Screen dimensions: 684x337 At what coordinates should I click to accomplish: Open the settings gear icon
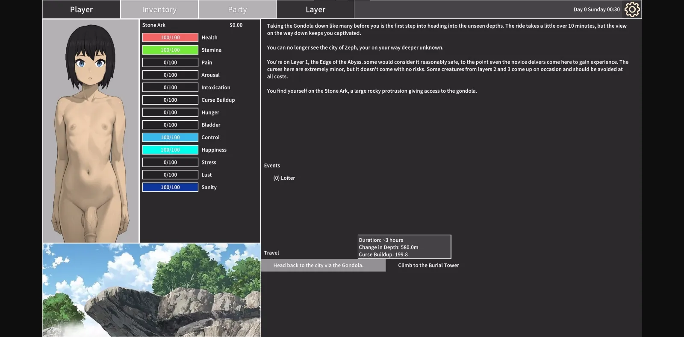(x=632, y=9)
